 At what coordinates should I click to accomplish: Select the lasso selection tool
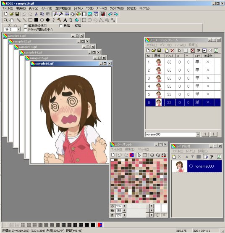[x=96, y=20]
